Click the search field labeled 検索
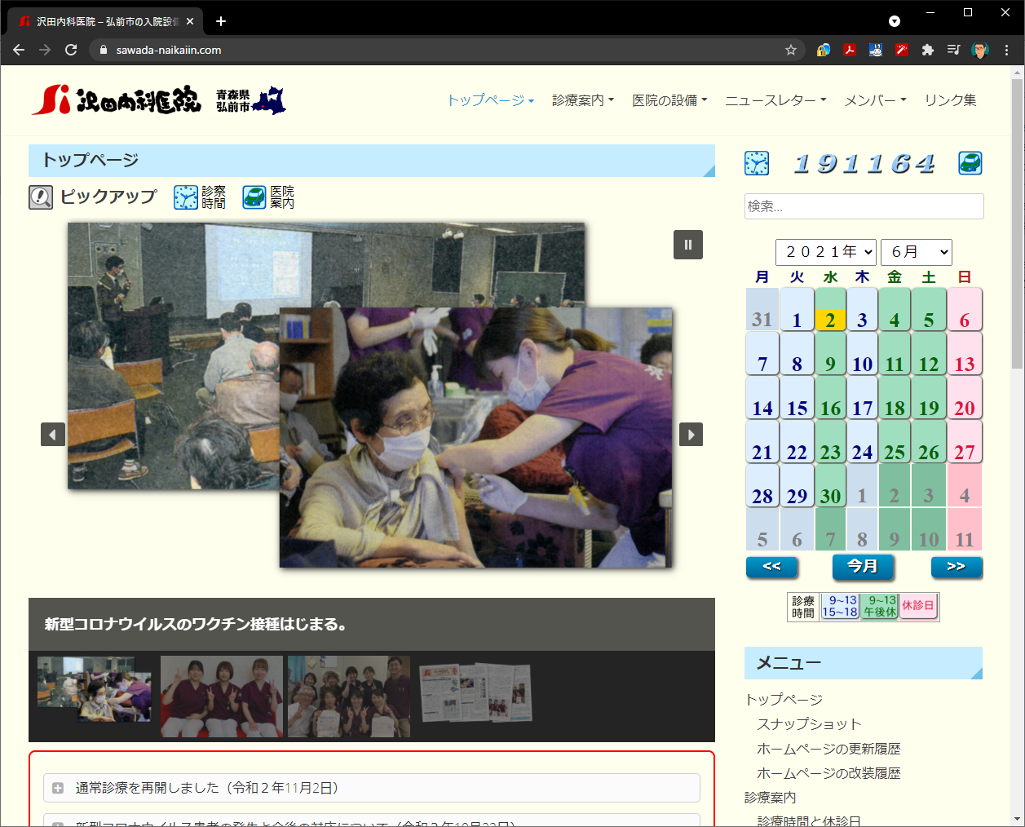 pyautogui.click(x=864, y=206)
